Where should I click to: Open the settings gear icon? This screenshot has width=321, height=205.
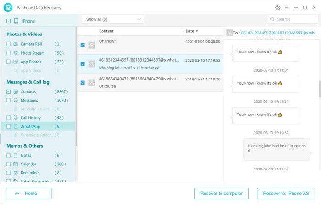point(277,8)
